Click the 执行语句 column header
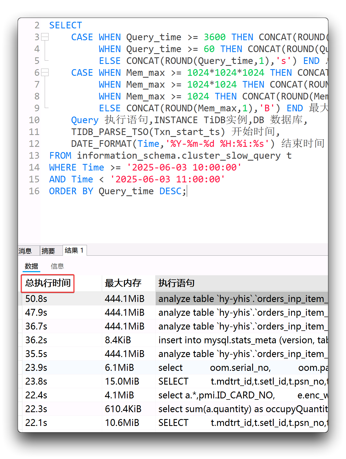This screenshot has width=346, height=459. click(177, 283)
